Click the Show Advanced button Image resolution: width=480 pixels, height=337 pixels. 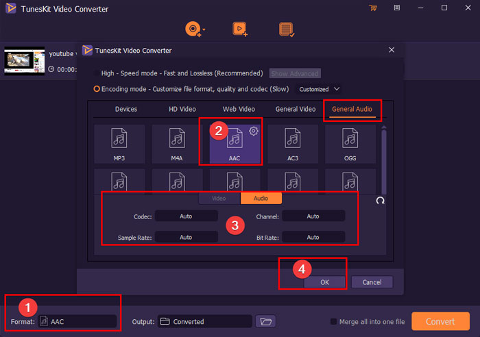coord(295,73)
